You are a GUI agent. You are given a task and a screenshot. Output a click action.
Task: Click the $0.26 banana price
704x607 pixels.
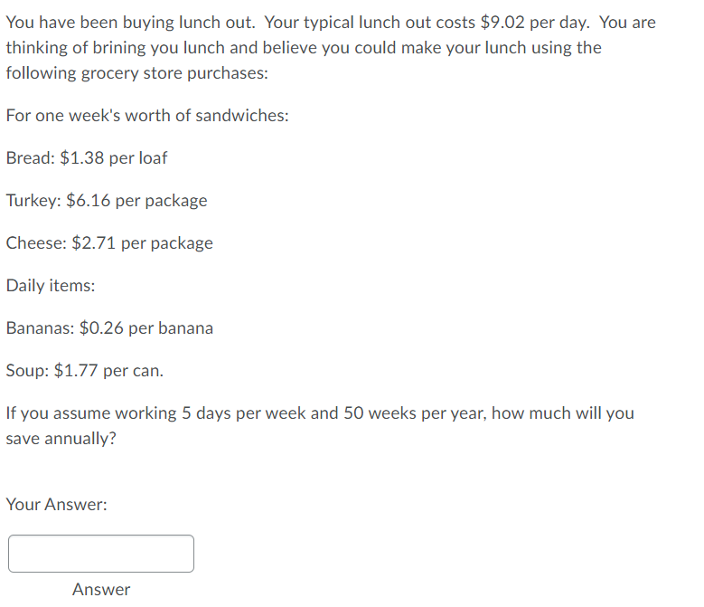pyautogui.click(x=101, y=328)
